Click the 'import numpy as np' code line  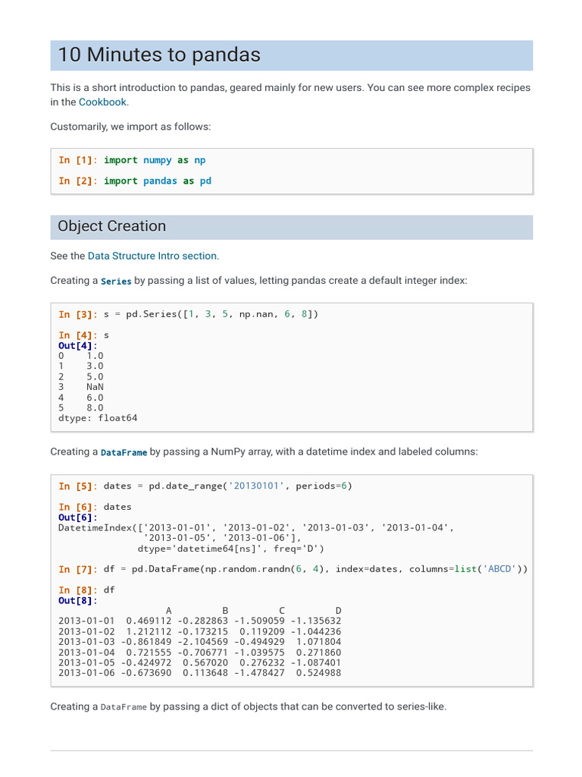[155, 160]
